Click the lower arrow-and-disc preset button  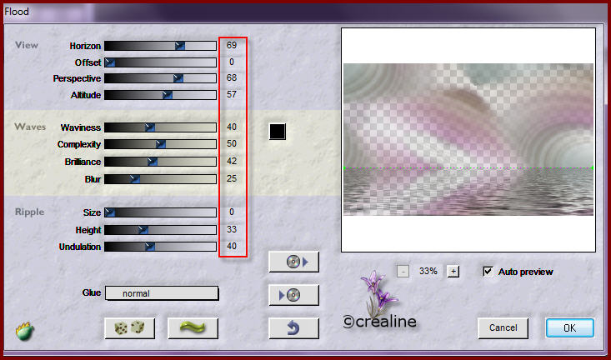293,295
